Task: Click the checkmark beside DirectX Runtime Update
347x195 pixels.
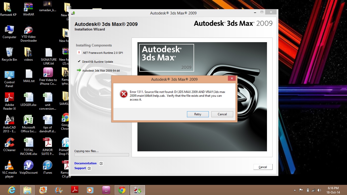Action: (x=79, y=61)
